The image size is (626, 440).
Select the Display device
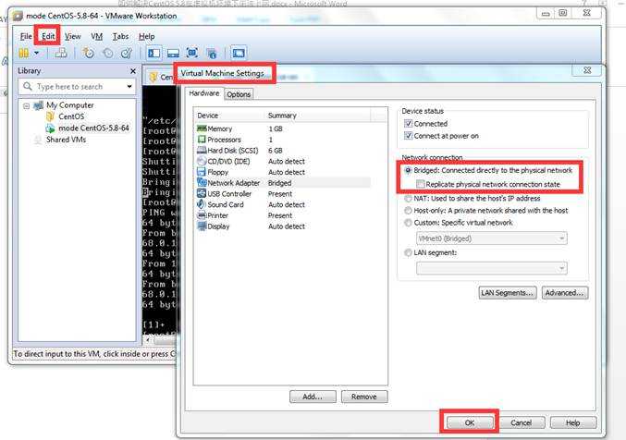[284, 226]
